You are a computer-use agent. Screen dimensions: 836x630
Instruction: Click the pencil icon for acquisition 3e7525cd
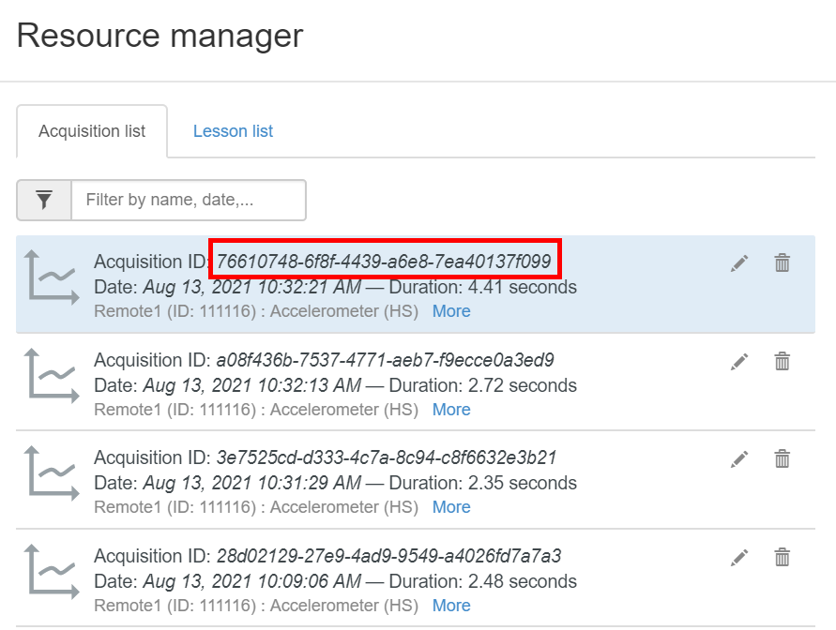point(739,459)
